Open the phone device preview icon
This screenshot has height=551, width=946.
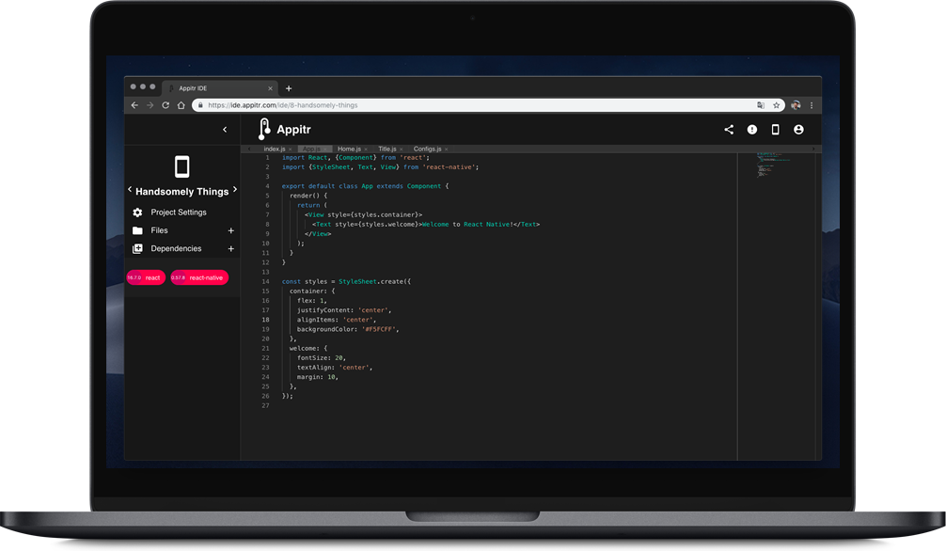(x=775, y=129)
